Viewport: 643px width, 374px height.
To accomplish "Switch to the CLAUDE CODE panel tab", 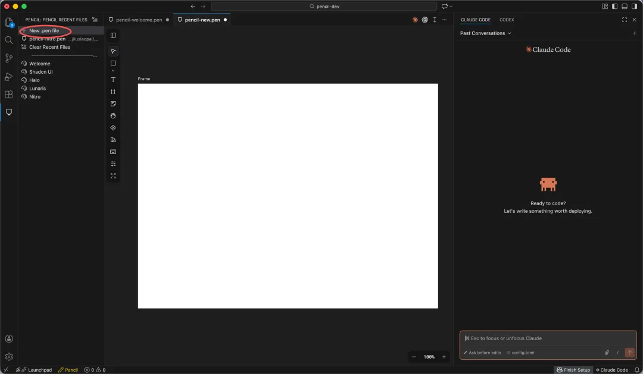I will [x=475, y=20].
